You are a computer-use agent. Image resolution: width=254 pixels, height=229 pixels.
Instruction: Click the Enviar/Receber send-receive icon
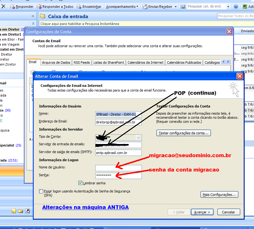[145, 7]
